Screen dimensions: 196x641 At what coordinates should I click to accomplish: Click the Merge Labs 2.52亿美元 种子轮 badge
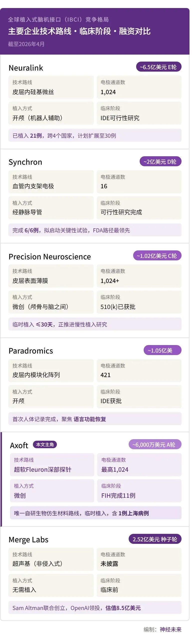[155, 539]
